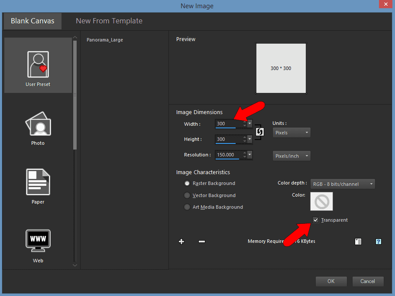This screenshot has width=395, height=296.
Task: Confirm settings with the OK button
Action: (331, 281)
